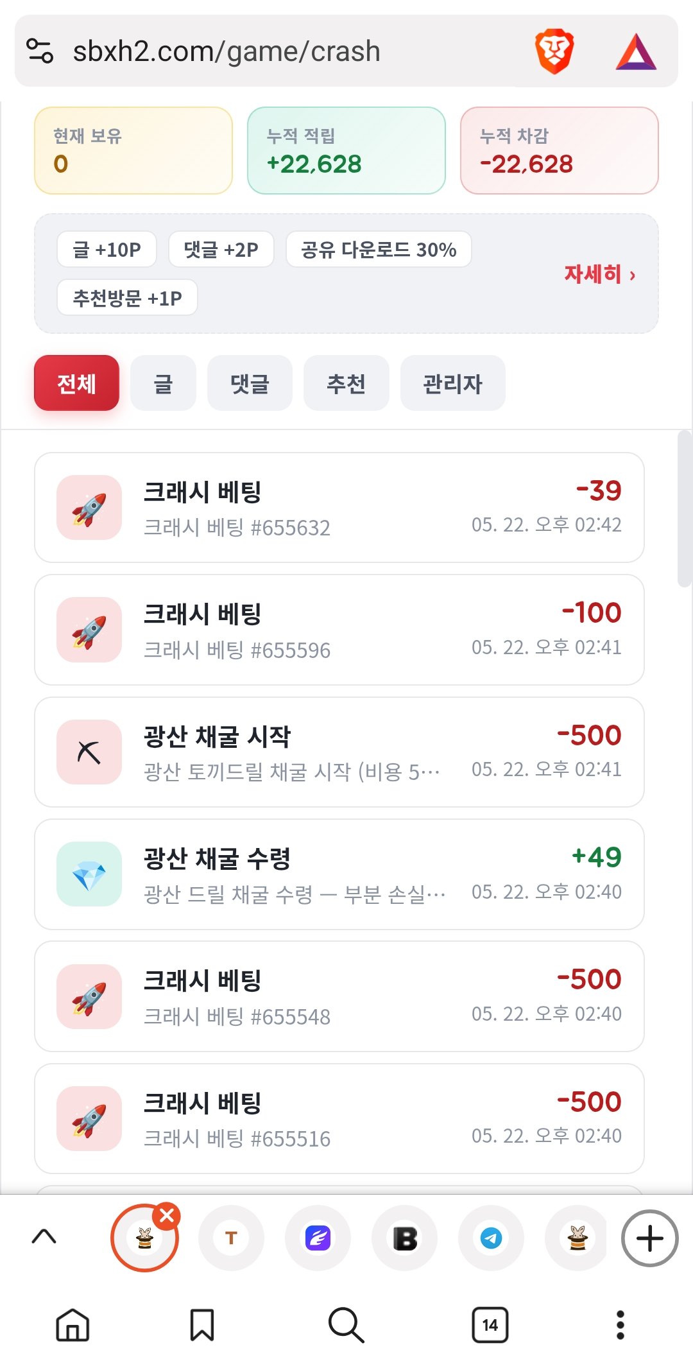Open the three-dot browser menu
693x1368 pixels.
tap(620, 1325)
